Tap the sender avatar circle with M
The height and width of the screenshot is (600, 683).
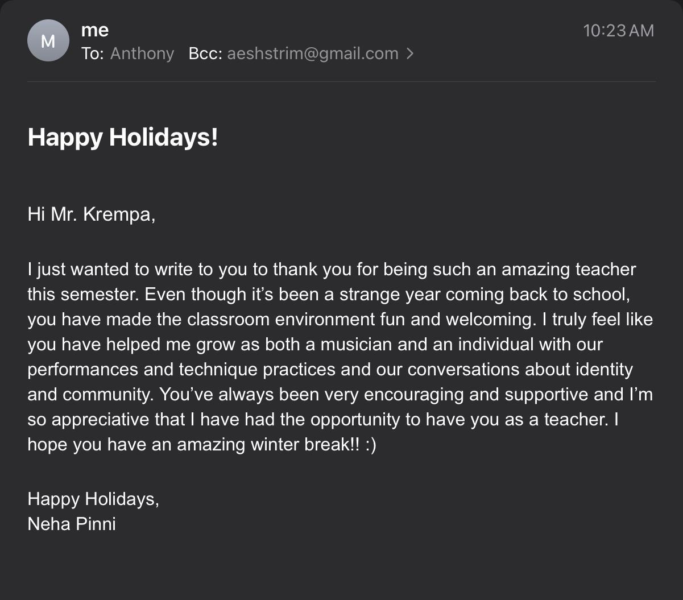(x=48, y=41)
